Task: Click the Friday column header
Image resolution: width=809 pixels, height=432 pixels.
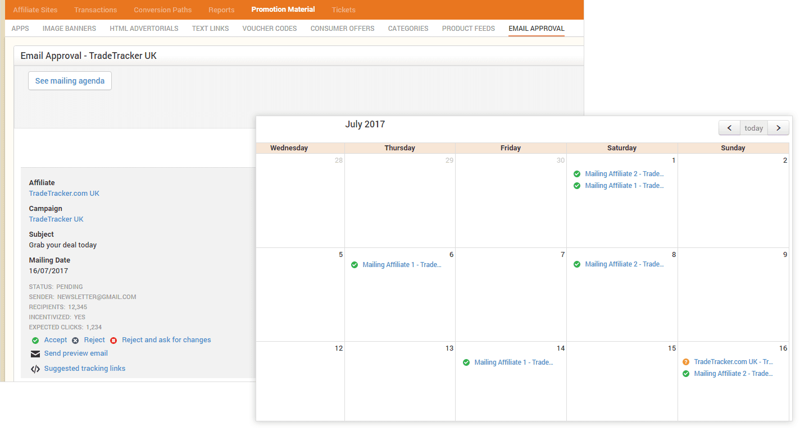Action: (511, 148)
